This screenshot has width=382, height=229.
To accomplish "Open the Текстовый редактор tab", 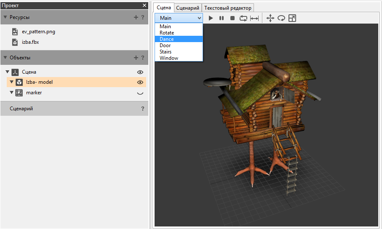I will click(228, 8).
